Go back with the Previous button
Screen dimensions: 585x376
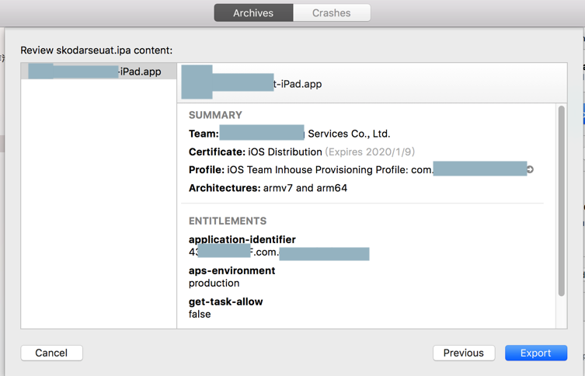pyautogui.click(x=463, y=353)
